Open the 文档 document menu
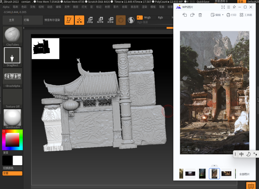This screenshot has height=189, width=259. 33,7
